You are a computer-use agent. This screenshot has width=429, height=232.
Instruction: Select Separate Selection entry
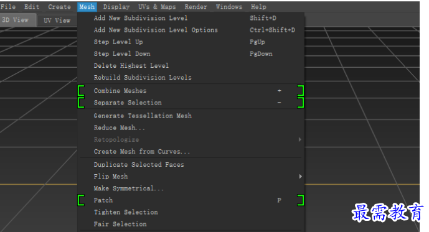pyautogui.click(x=191, y=103)
